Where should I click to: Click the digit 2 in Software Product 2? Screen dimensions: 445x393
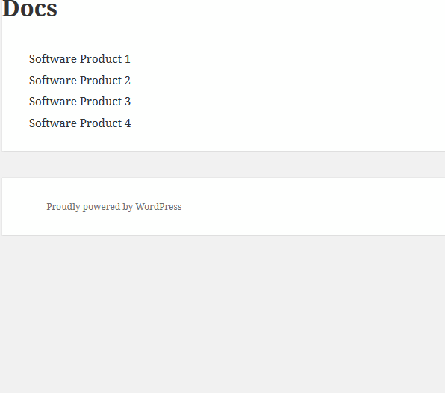coord(128,81)
